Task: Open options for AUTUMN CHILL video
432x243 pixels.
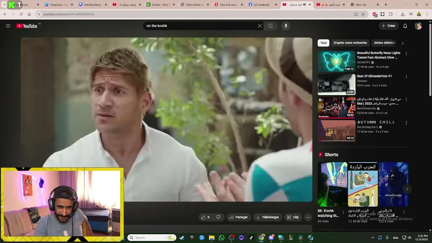Action: point(406,123)
